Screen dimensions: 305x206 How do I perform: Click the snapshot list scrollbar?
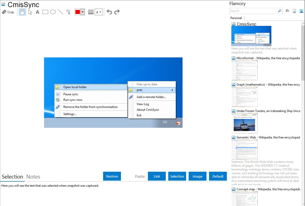click(303, 53)
